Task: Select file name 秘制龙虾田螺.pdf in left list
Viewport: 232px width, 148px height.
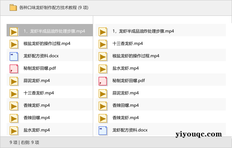Action: [x=40, y=68]
